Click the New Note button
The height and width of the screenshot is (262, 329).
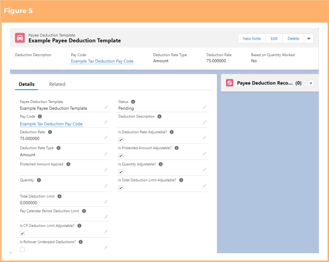[252, 38]
